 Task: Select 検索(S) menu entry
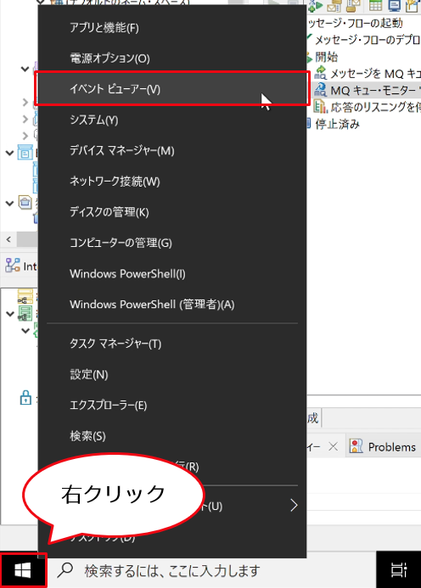[x=171, y=436]
